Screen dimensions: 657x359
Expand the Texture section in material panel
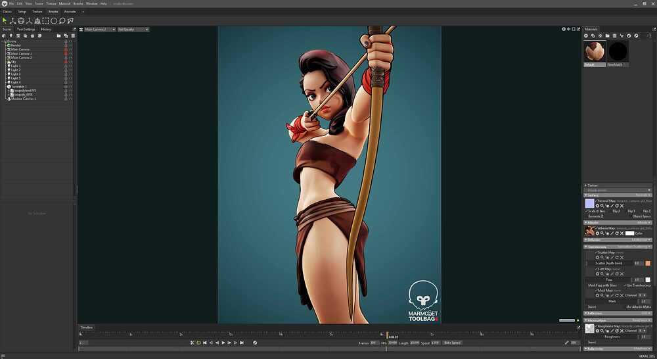click(586, 185)
